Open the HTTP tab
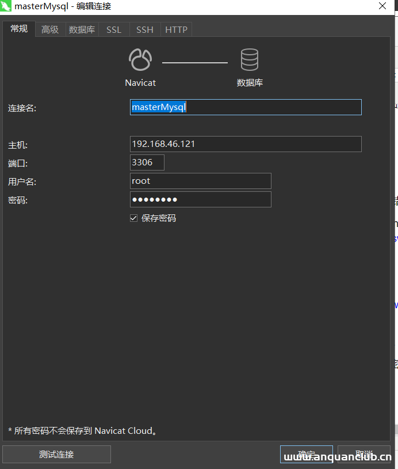This screenshot has height=469, width=398. point(176,29)
